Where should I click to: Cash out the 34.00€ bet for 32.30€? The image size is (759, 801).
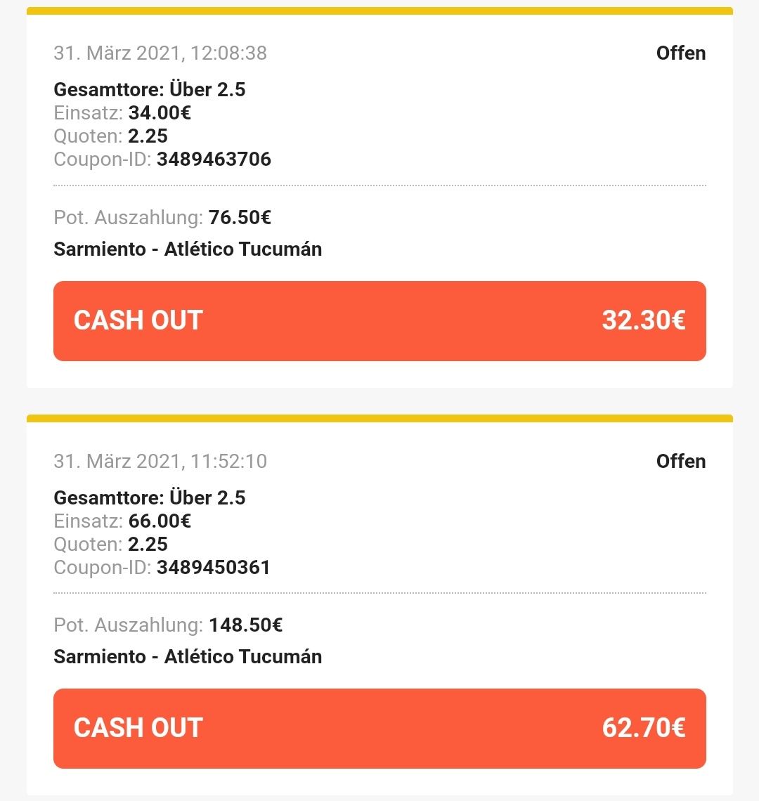379,321
